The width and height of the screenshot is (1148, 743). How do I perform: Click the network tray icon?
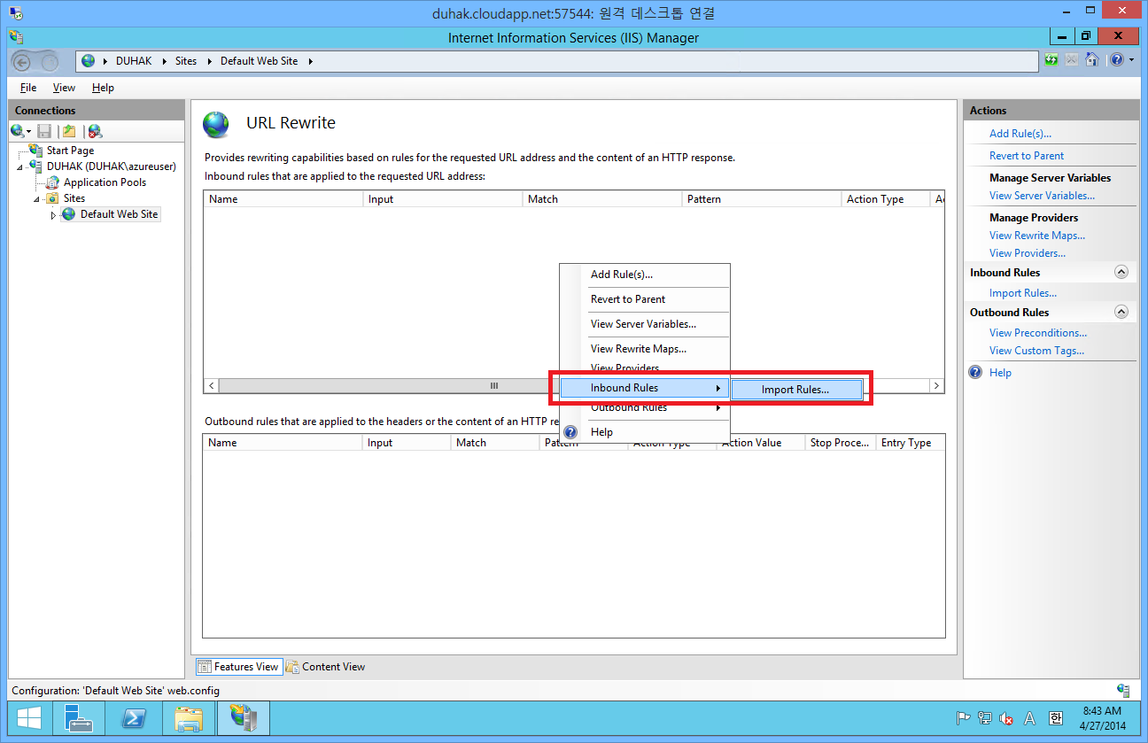coord(985,718)
